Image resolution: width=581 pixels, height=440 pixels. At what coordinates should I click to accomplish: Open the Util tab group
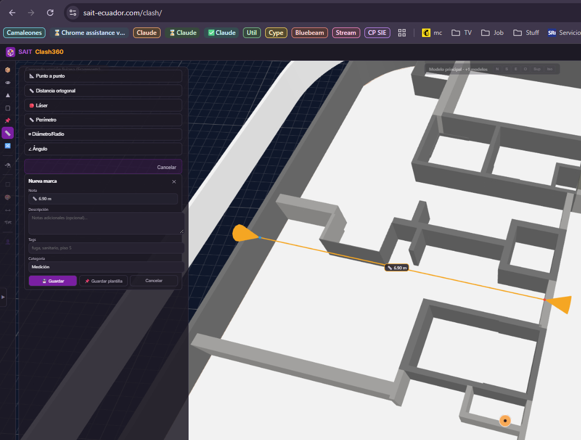coord(252,33)
